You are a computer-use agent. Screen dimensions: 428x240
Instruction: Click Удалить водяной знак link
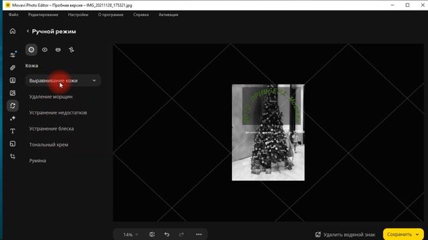[x=345, y=234]
